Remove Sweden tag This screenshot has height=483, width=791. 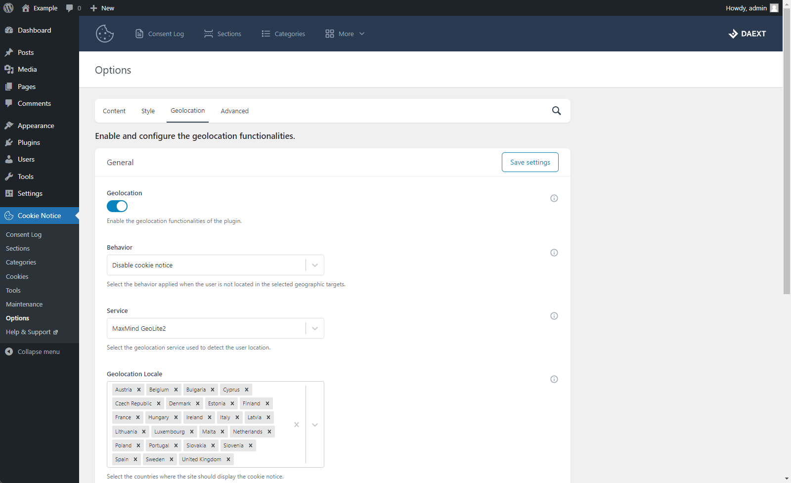pyautogui.click(x=172, y=459)
